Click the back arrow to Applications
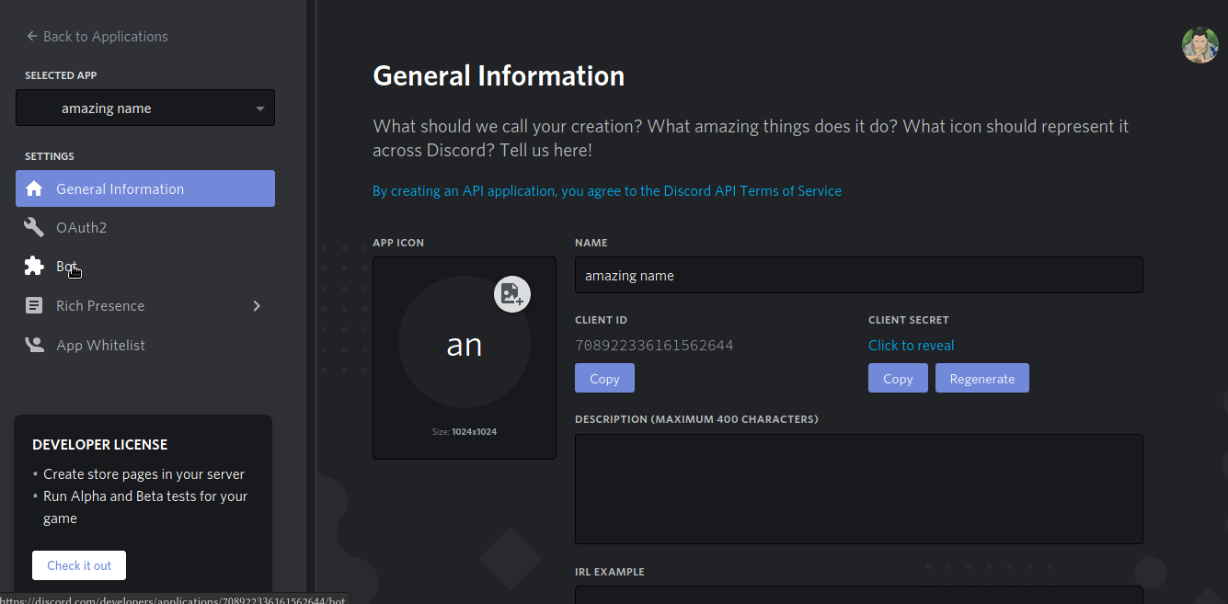This screenshot has width=1228, height=604. click(32, 37)
